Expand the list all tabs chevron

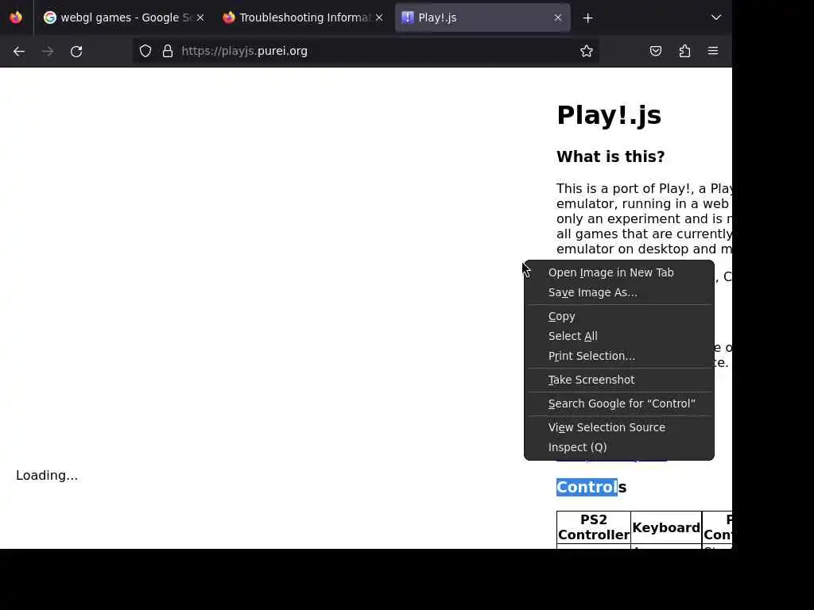pyautogui.click(x=716, y=17)
